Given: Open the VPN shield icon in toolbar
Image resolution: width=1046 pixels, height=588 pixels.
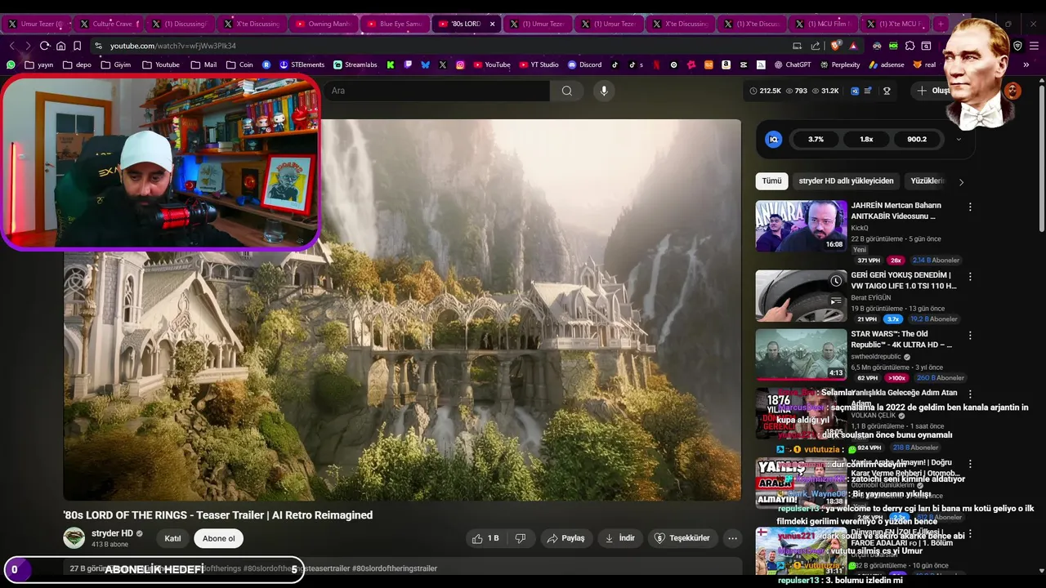Looking at the screenshot, I should (1017, 46).
